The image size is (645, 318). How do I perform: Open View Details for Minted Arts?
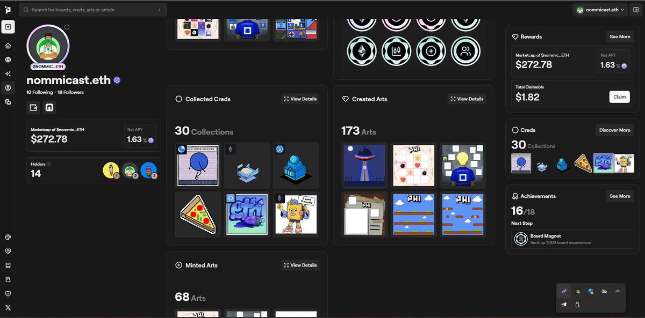(300, 265)
